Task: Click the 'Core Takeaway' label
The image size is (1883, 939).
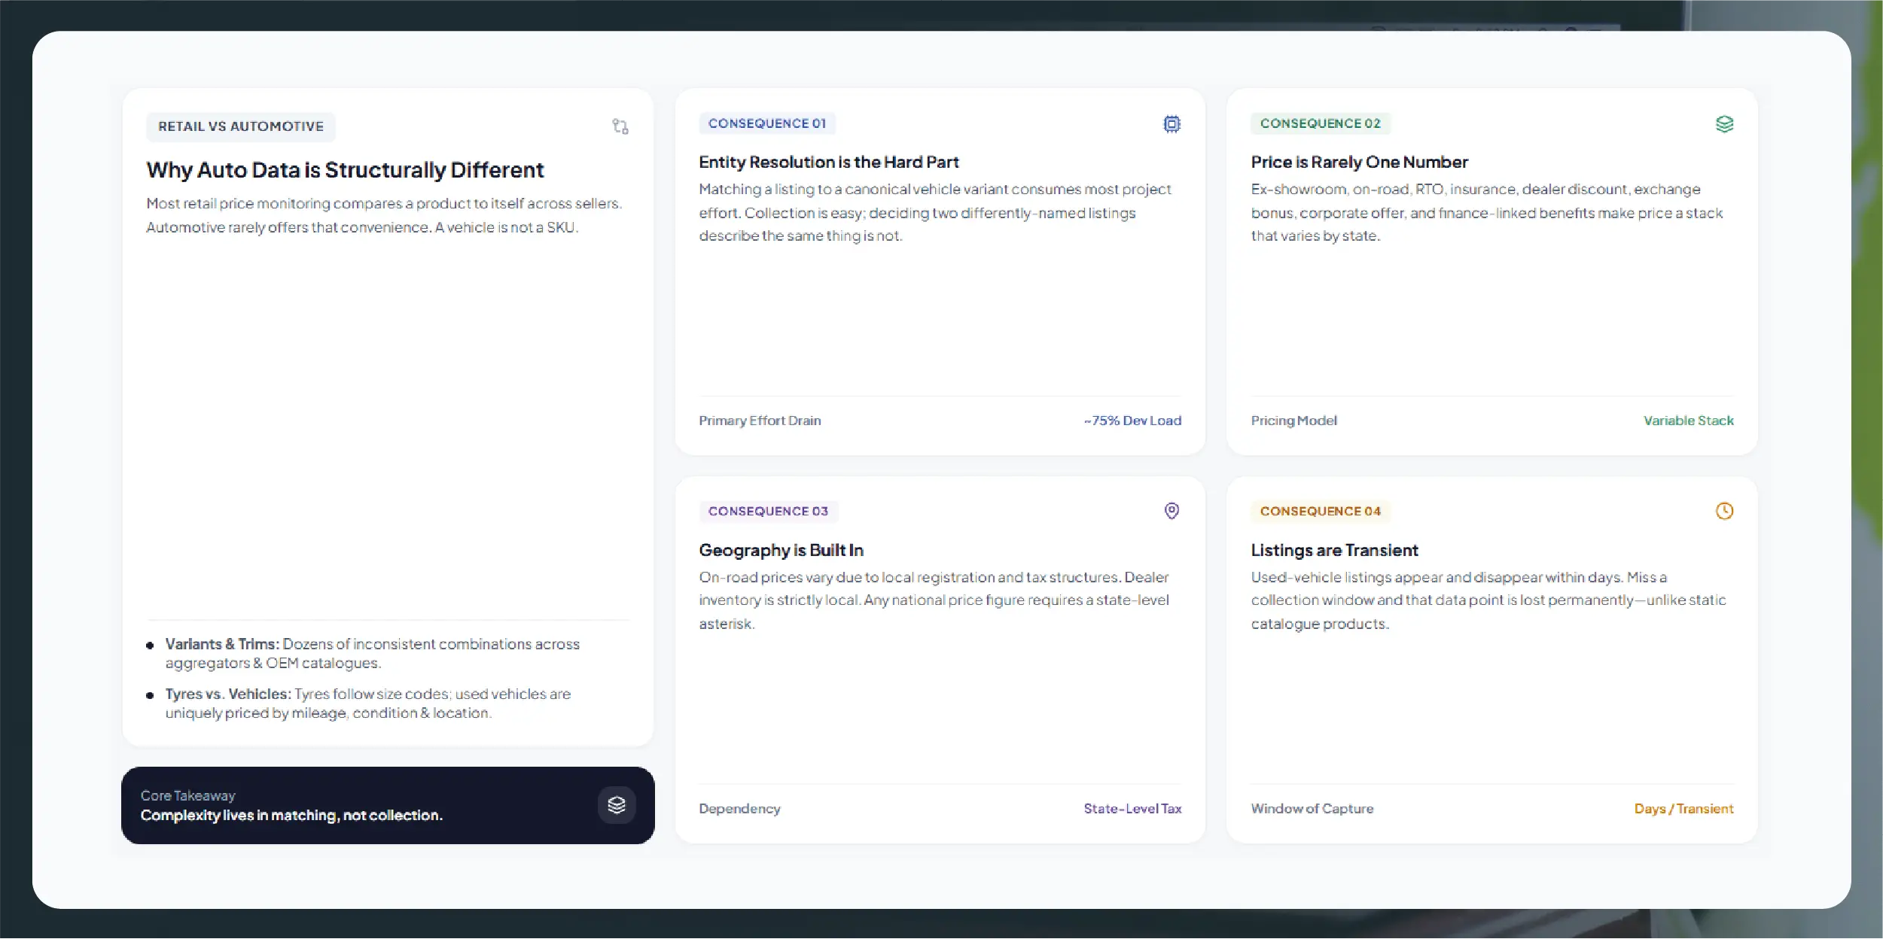Action: (x=187, y=795)
